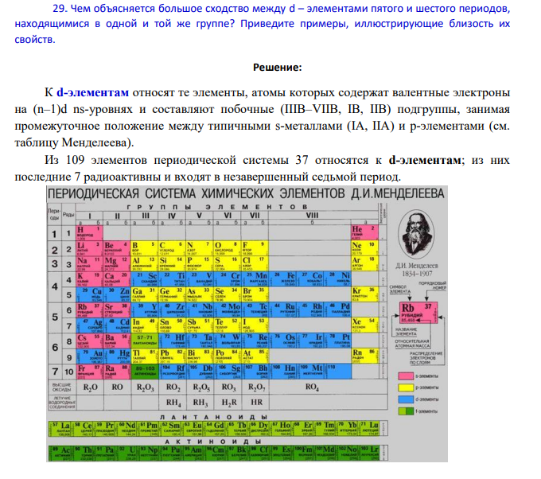Select the copper Cu cell
This screenshot has width=541, height=479.
[x=89, y=294]
